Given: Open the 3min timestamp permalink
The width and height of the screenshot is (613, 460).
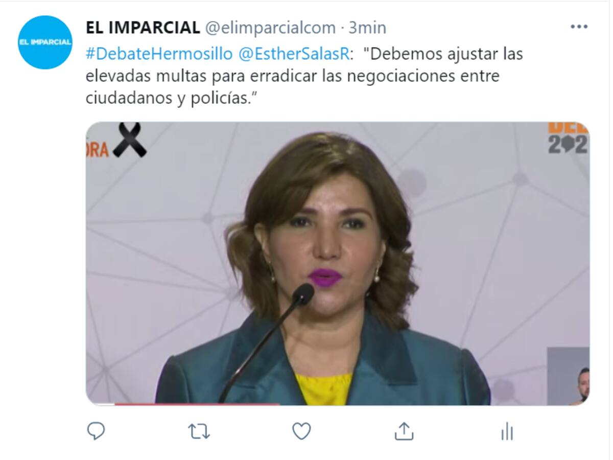Looking at the screenshot, I should [x=368, y=28].
